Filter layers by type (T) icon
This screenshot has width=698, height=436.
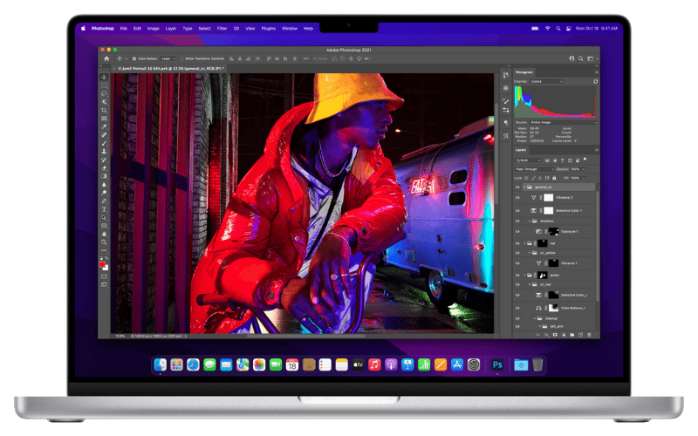pos(562,160)
